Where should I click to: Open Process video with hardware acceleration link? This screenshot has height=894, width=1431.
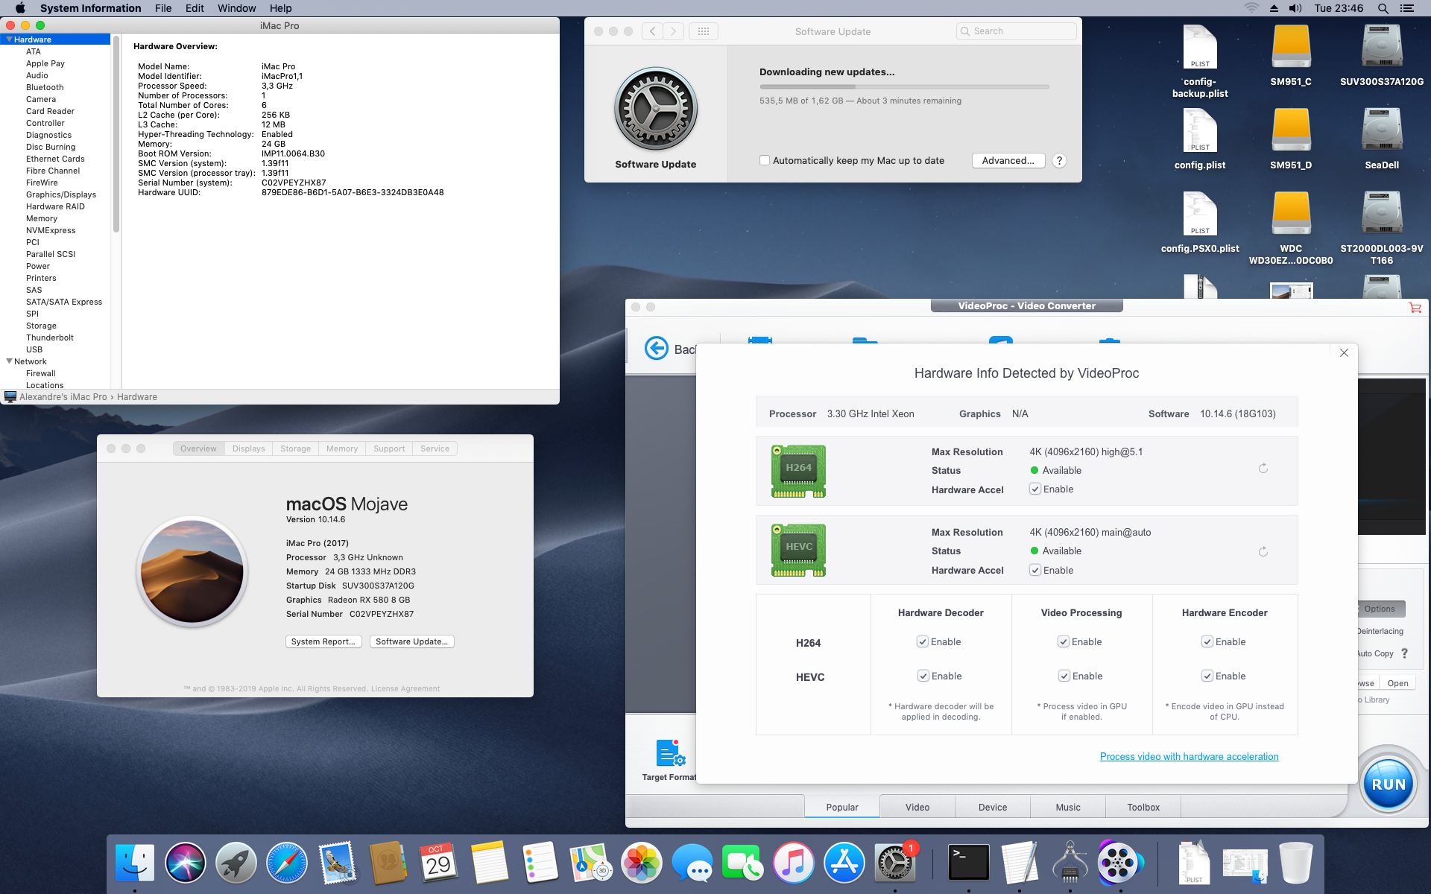coord(1189,757)
